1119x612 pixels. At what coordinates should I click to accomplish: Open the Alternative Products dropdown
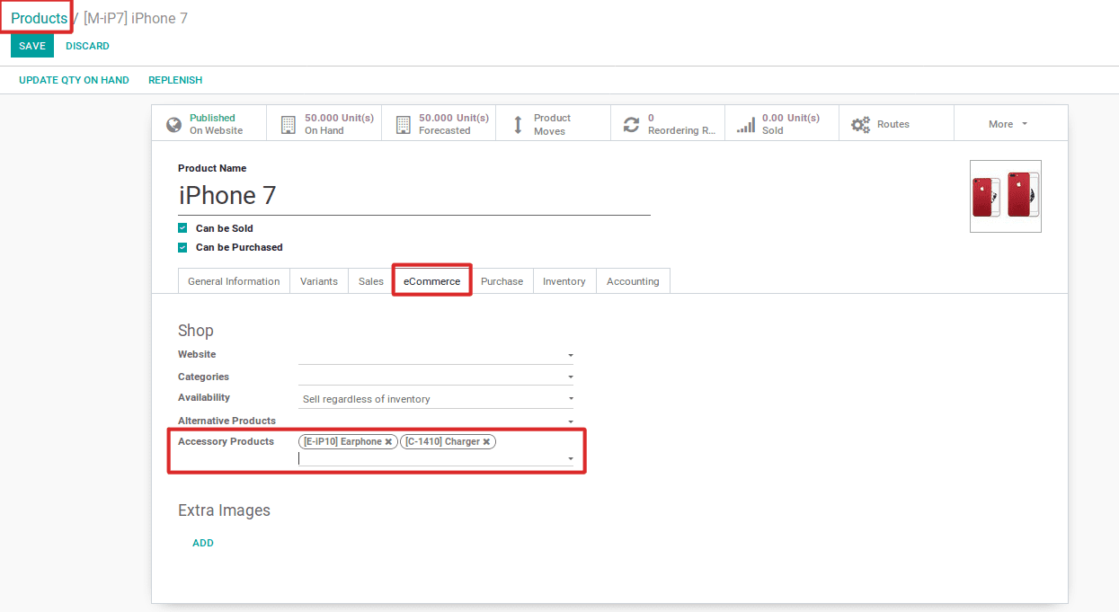[571, 421]
